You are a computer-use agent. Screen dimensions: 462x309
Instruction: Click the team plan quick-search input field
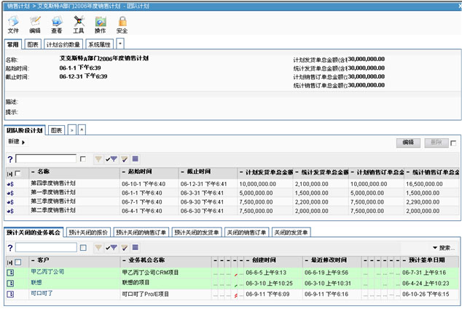click(x=45, y=158)
